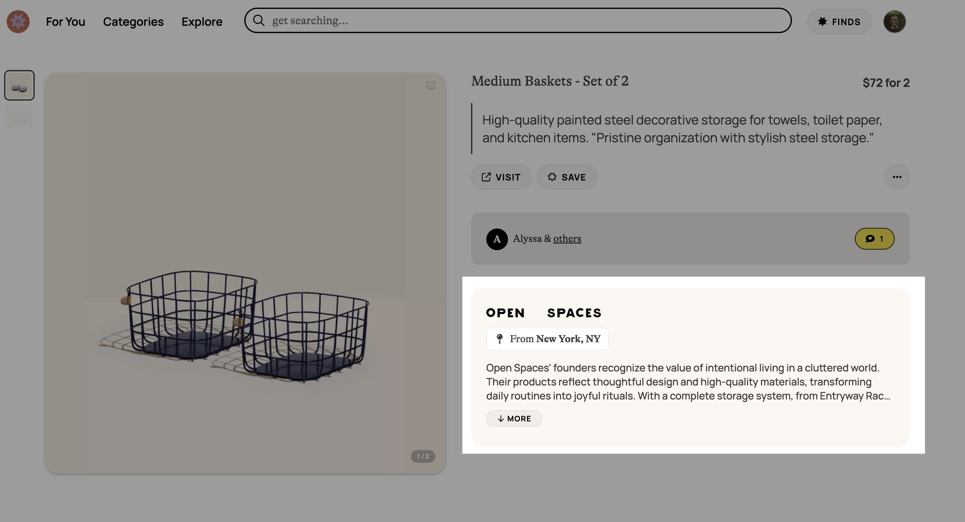Select the first product thumbnail
965x522 pixels.
(x=19, y=86)
